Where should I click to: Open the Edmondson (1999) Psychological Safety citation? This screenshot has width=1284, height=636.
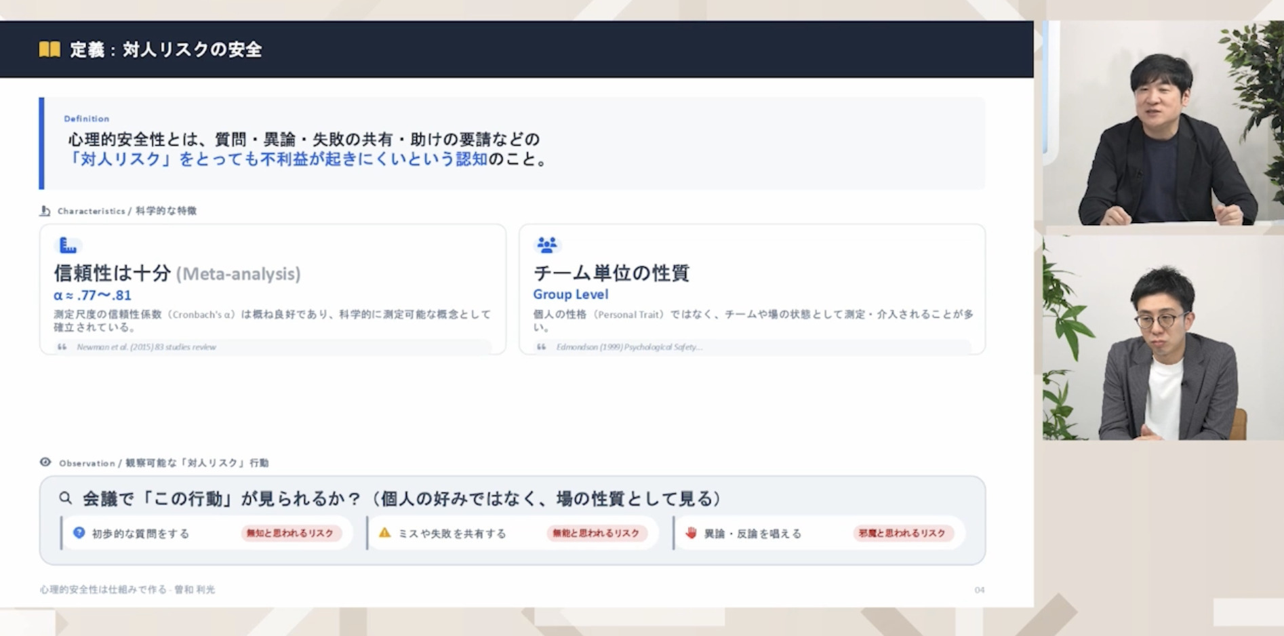630,347
